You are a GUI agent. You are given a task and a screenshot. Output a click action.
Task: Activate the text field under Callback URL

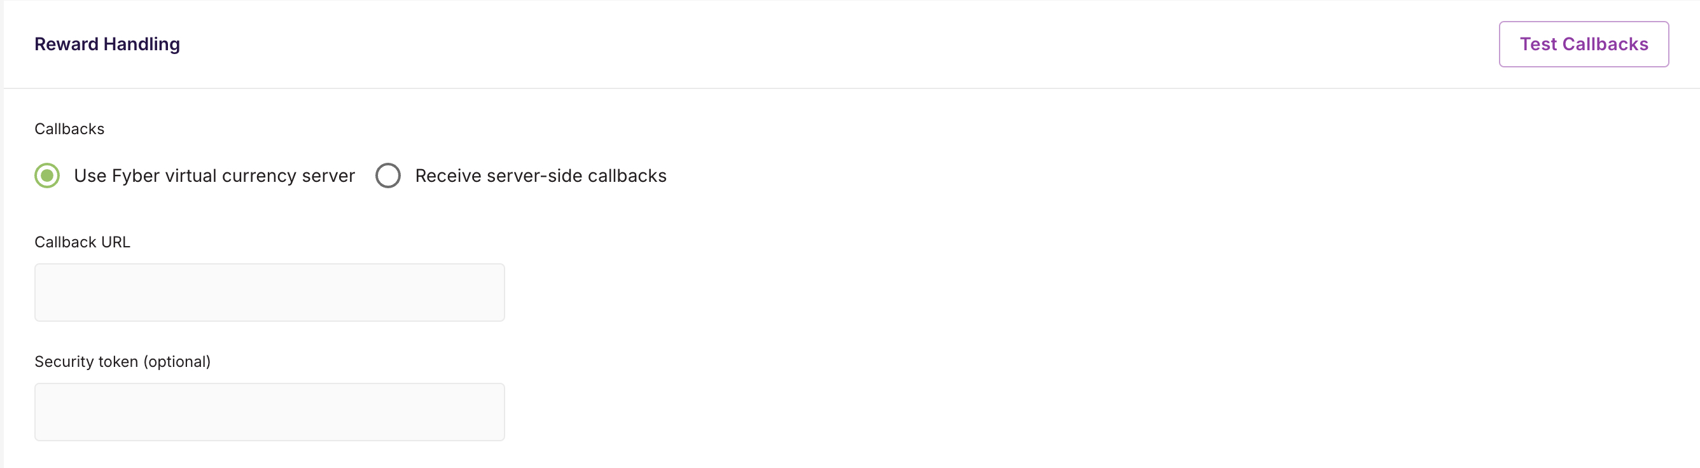269,292
